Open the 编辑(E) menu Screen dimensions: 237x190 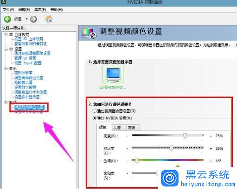pyautogui.click(x=24, y=10)
